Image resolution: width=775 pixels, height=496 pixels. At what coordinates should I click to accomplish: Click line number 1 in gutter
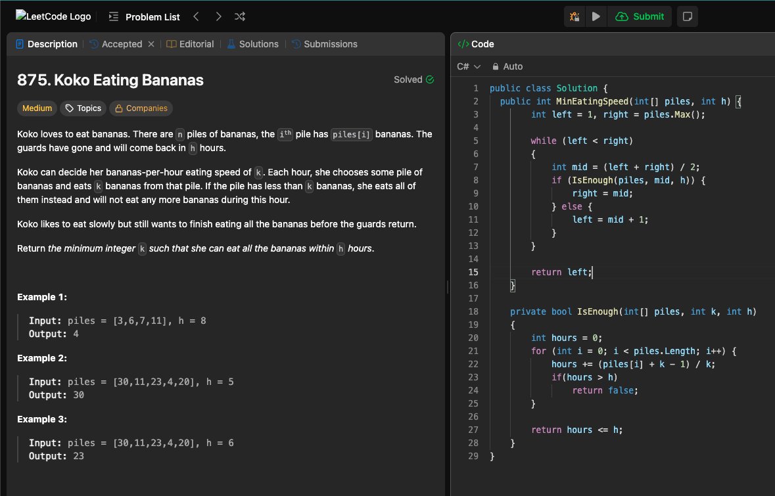tap(475, 89)
